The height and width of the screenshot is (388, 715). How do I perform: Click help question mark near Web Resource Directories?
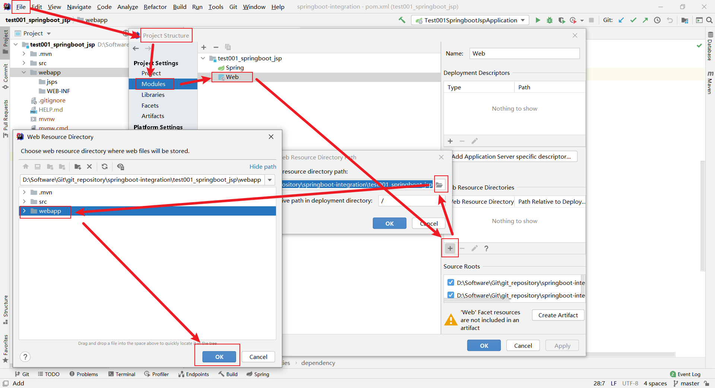click(x=486, y=248)
